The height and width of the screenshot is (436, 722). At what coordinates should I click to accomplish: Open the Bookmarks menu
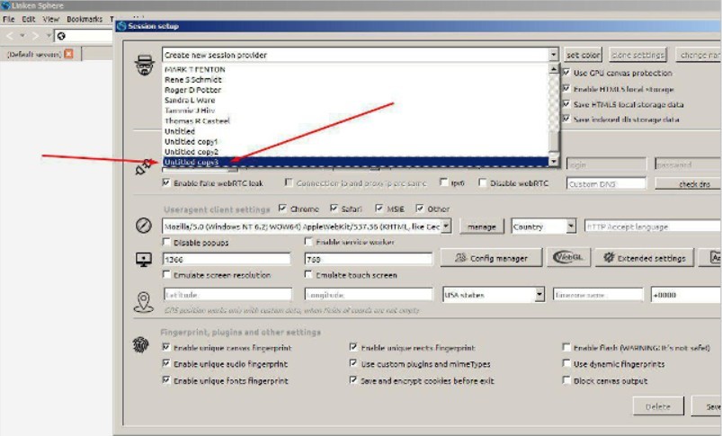click(84, 19)
